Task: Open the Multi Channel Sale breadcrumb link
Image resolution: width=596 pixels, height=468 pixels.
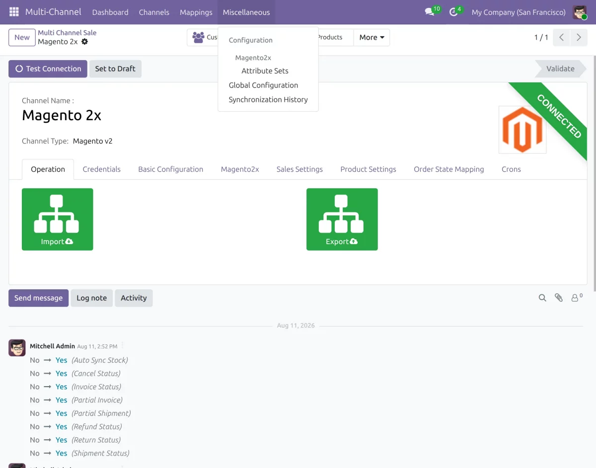Action: 67,33
